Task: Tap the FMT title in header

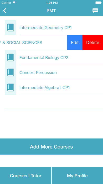Action: 51,11
